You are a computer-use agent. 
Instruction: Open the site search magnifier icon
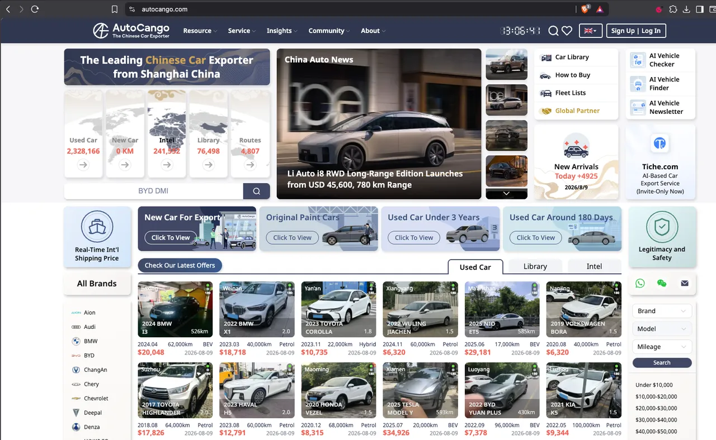[553, 31]
